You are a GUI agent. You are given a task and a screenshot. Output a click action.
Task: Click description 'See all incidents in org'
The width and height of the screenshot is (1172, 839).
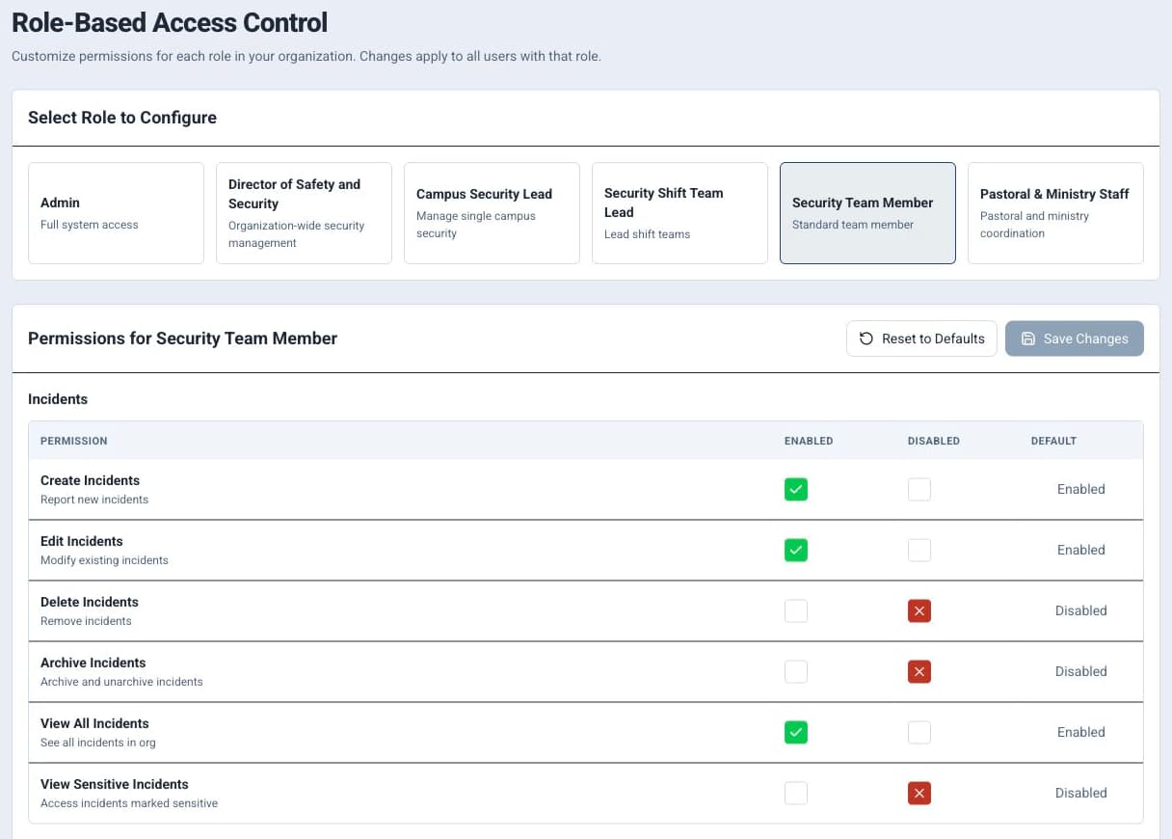click(98, 743)
